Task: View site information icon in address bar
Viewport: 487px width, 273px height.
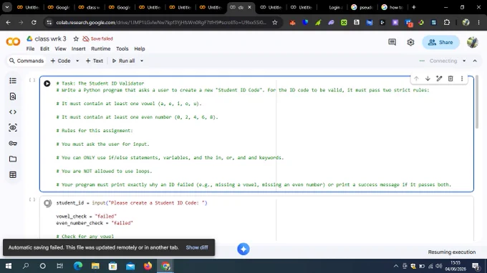Action: (49, 22)
